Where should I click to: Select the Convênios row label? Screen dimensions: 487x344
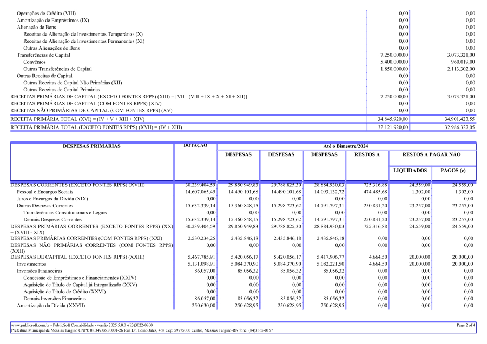tap(35, 62)
